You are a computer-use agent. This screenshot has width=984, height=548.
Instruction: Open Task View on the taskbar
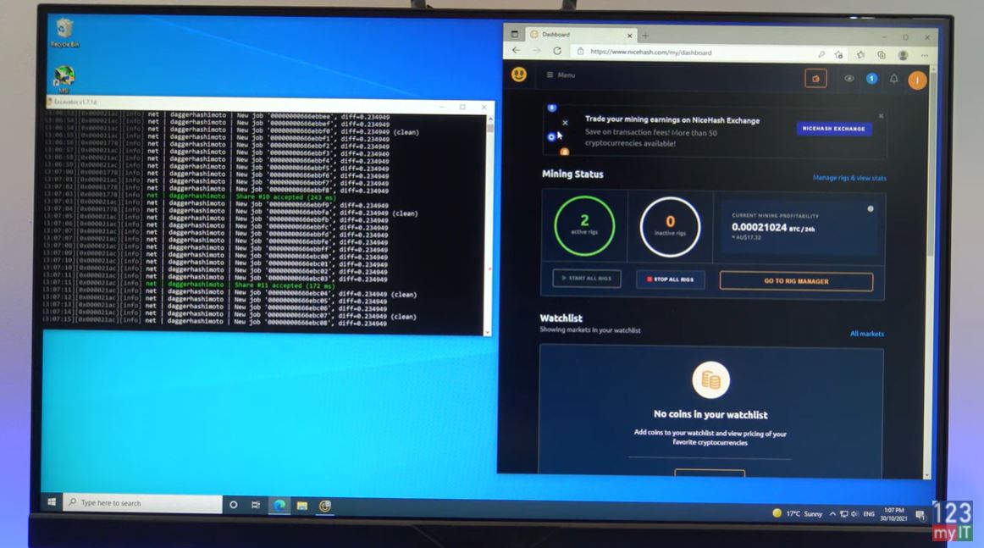256,505
